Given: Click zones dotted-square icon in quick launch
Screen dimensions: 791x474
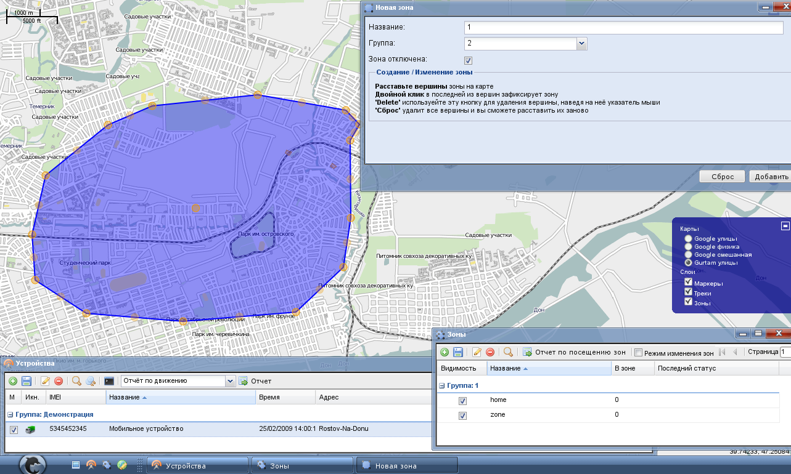Looking at the screenshot, I should (x=107, y=465).
